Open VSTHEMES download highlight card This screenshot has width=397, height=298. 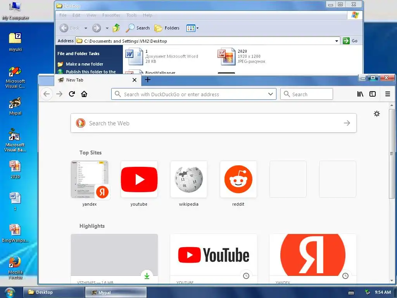point(114,258)
